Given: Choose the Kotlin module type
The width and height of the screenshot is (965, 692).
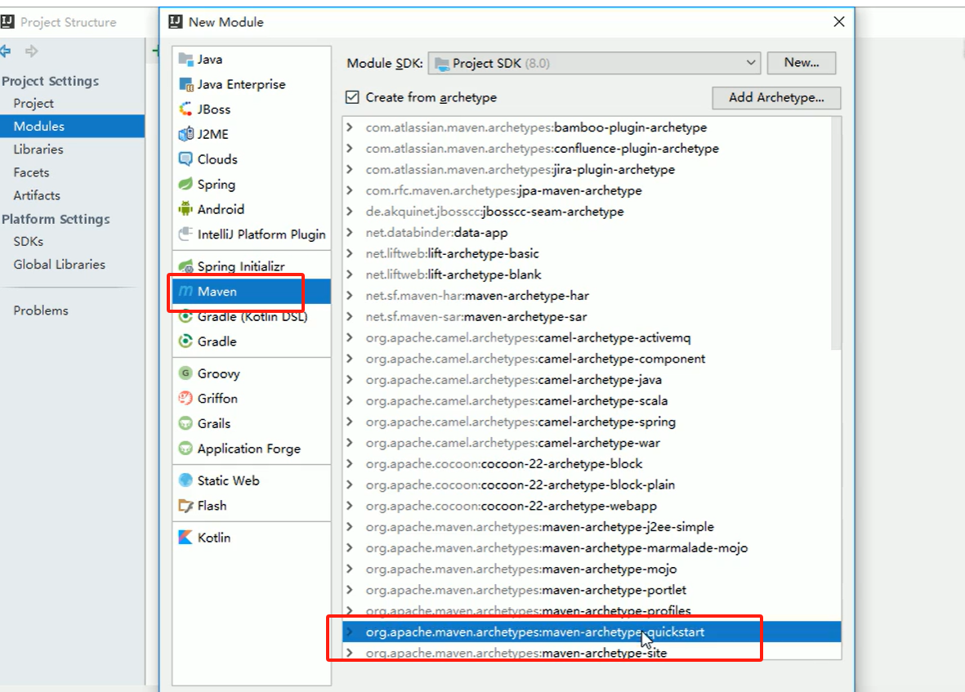Looking at the screenshot, I should [251, 538].
